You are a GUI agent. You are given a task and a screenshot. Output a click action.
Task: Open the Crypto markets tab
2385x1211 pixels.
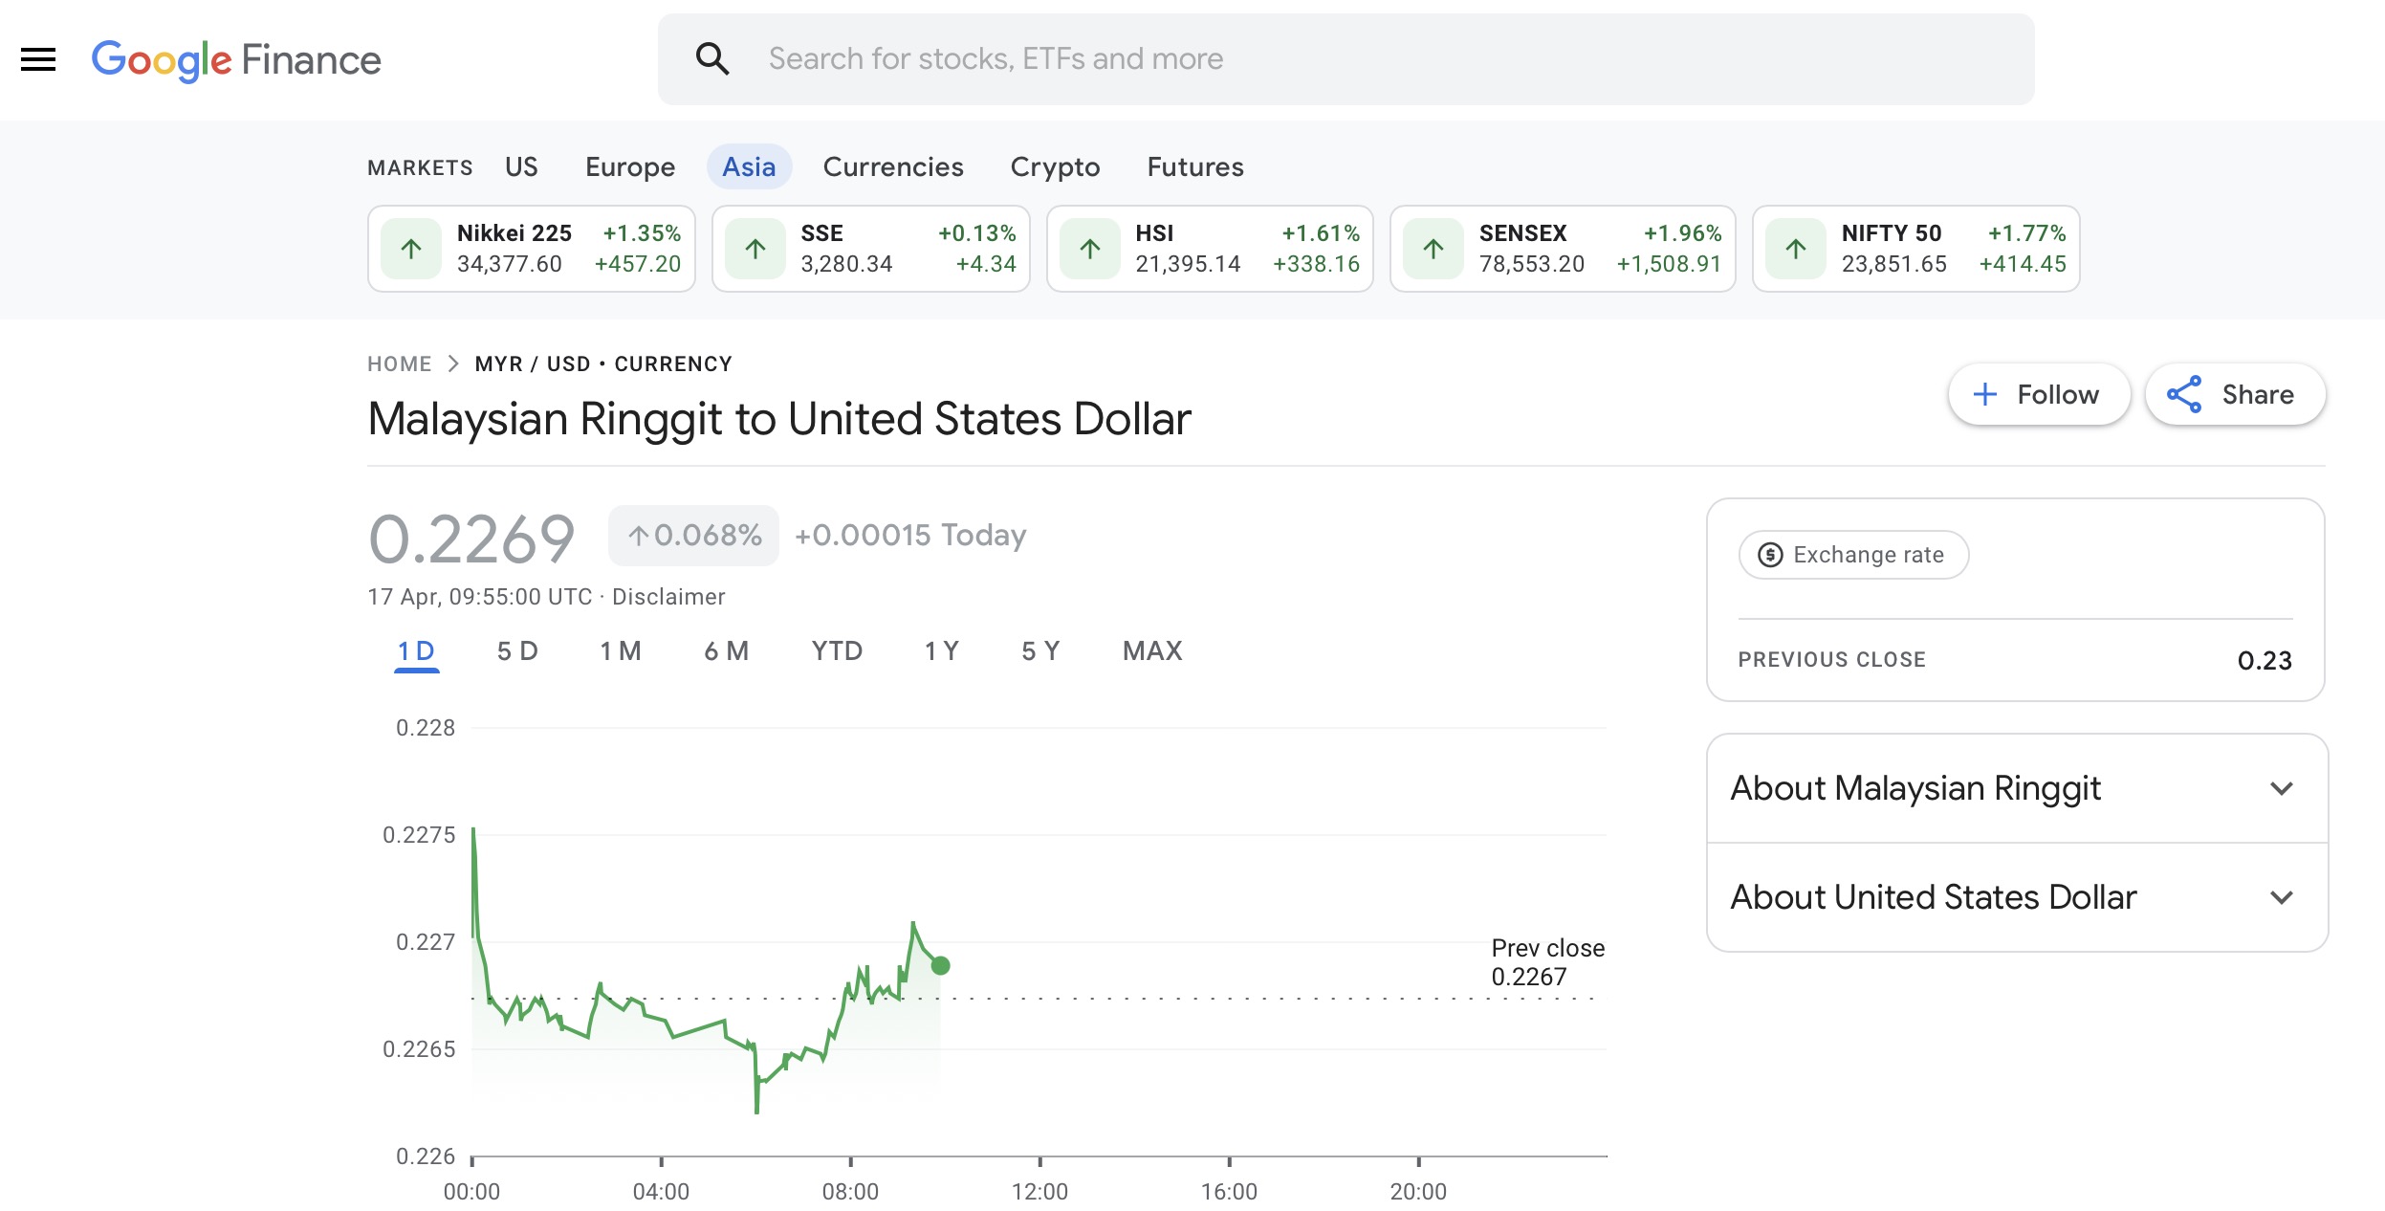coord(1055,166)
